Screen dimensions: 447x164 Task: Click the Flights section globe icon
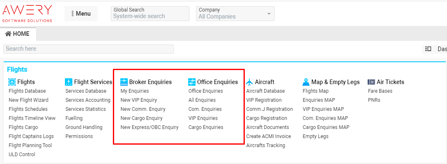point(12,82)
